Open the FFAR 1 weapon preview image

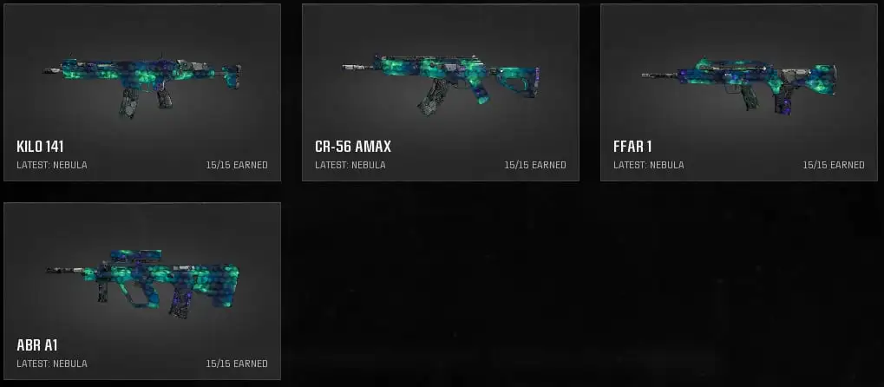[x=739, y=85]
